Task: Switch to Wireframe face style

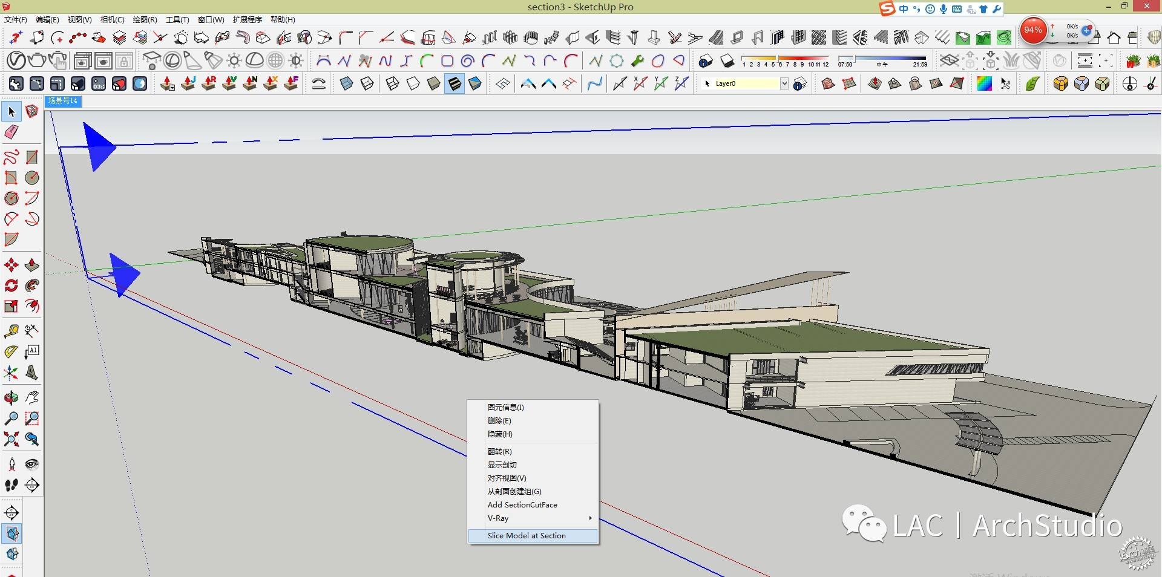Action: tap(393, 83)
